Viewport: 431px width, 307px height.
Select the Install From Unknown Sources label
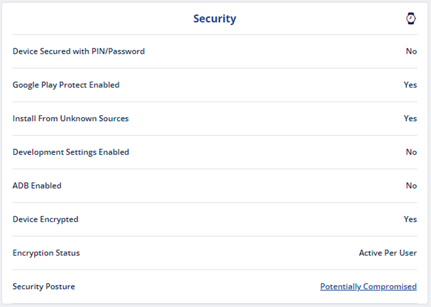tap(71, 118)
